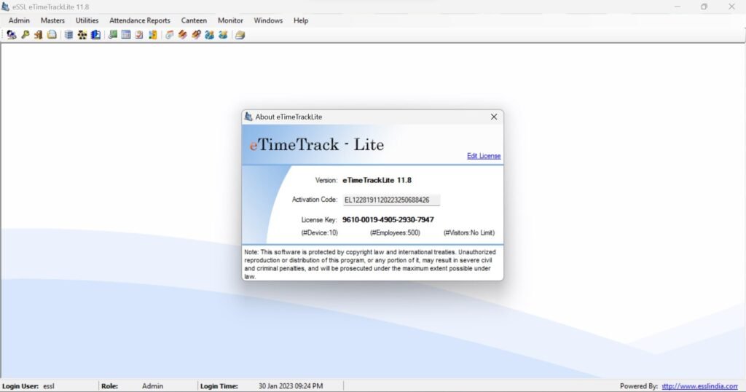746x392 pixels.
Task: Click the Login User value essl
Action: 49,386
